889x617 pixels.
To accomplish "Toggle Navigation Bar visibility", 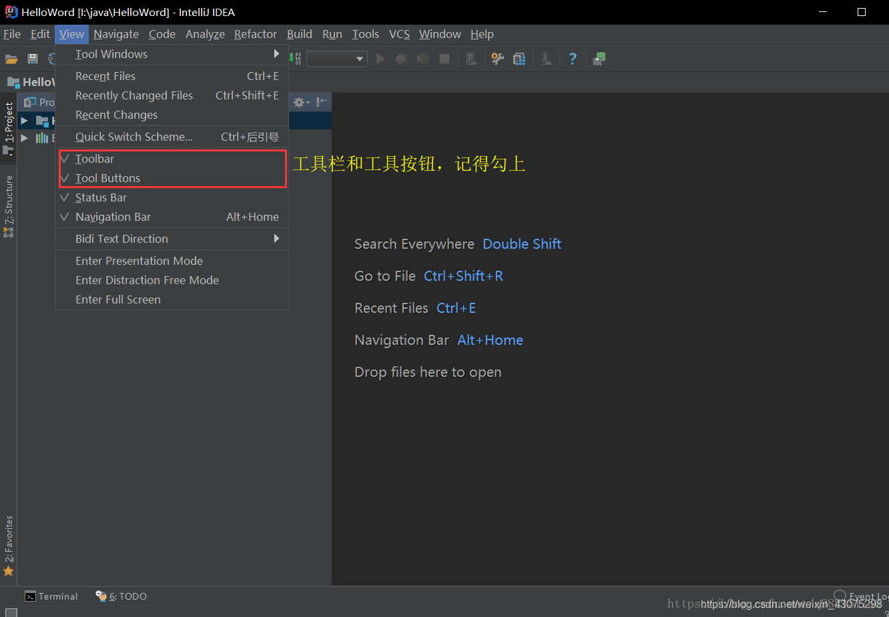I will coord(172,217).
